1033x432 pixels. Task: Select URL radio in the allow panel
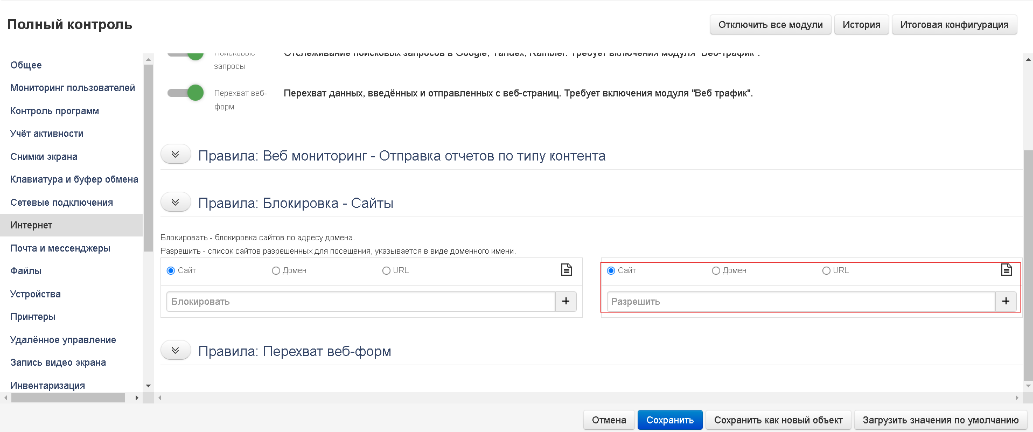click(826, 270)
